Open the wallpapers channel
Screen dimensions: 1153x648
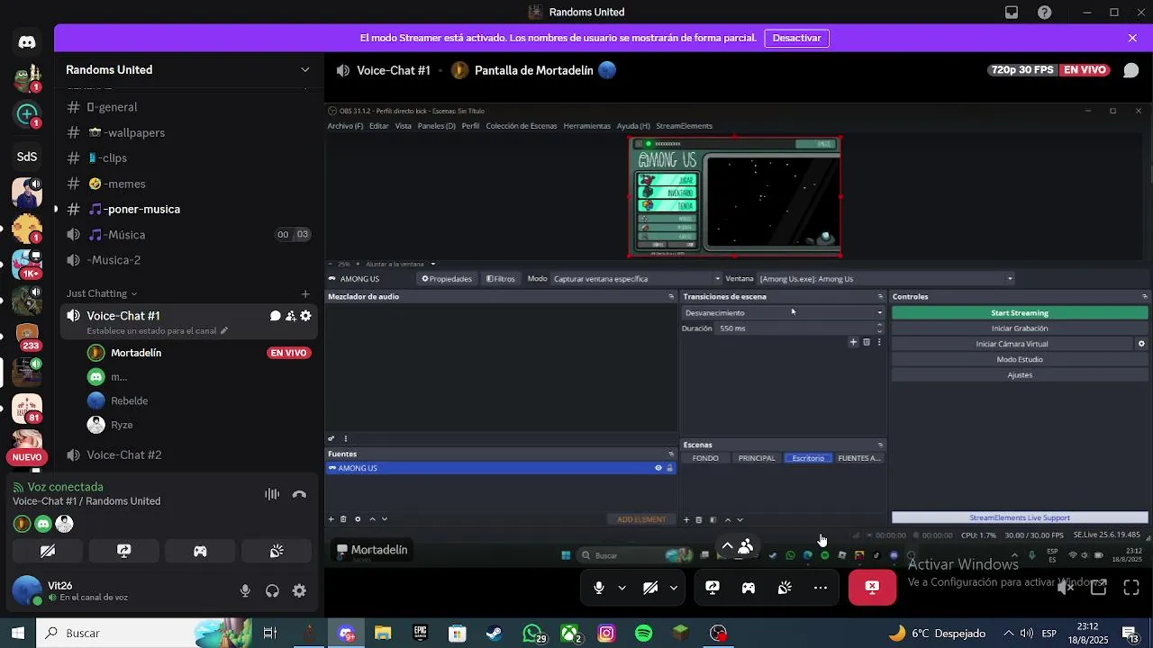pyautogui.click(x=189, y=132)
